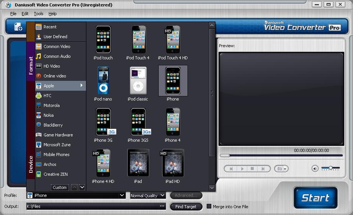Enable Merge into One File checkbox
This screenshot has width=353, height=215.
pos(209,206)
